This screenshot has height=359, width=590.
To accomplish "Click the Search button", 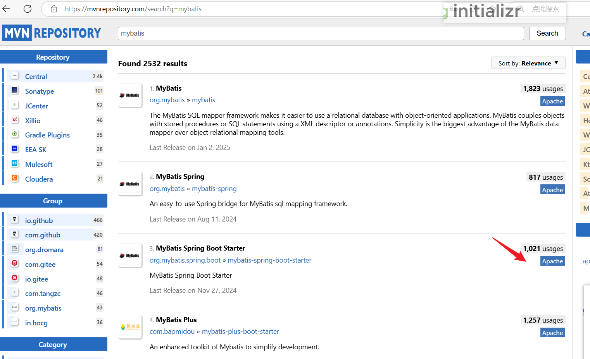I will (547, 33).
